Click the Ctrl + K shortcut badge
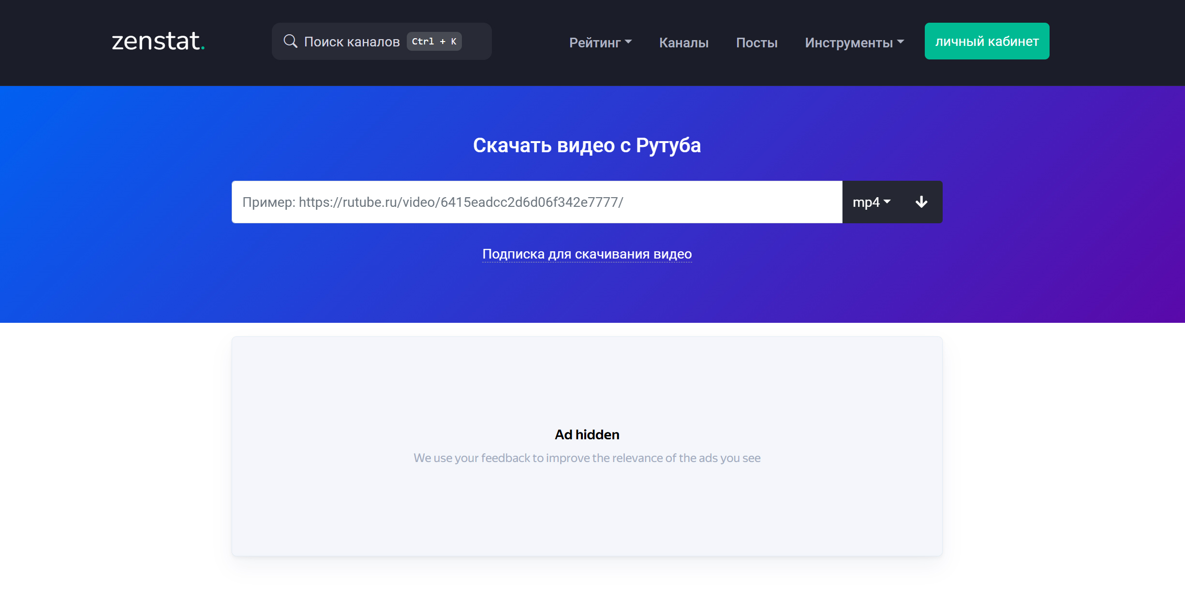The image size is (1185, 592). point(434,42)
